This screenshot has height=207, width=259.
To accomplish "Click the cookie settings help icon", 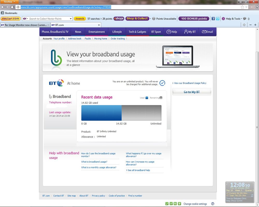I will 213,204.
